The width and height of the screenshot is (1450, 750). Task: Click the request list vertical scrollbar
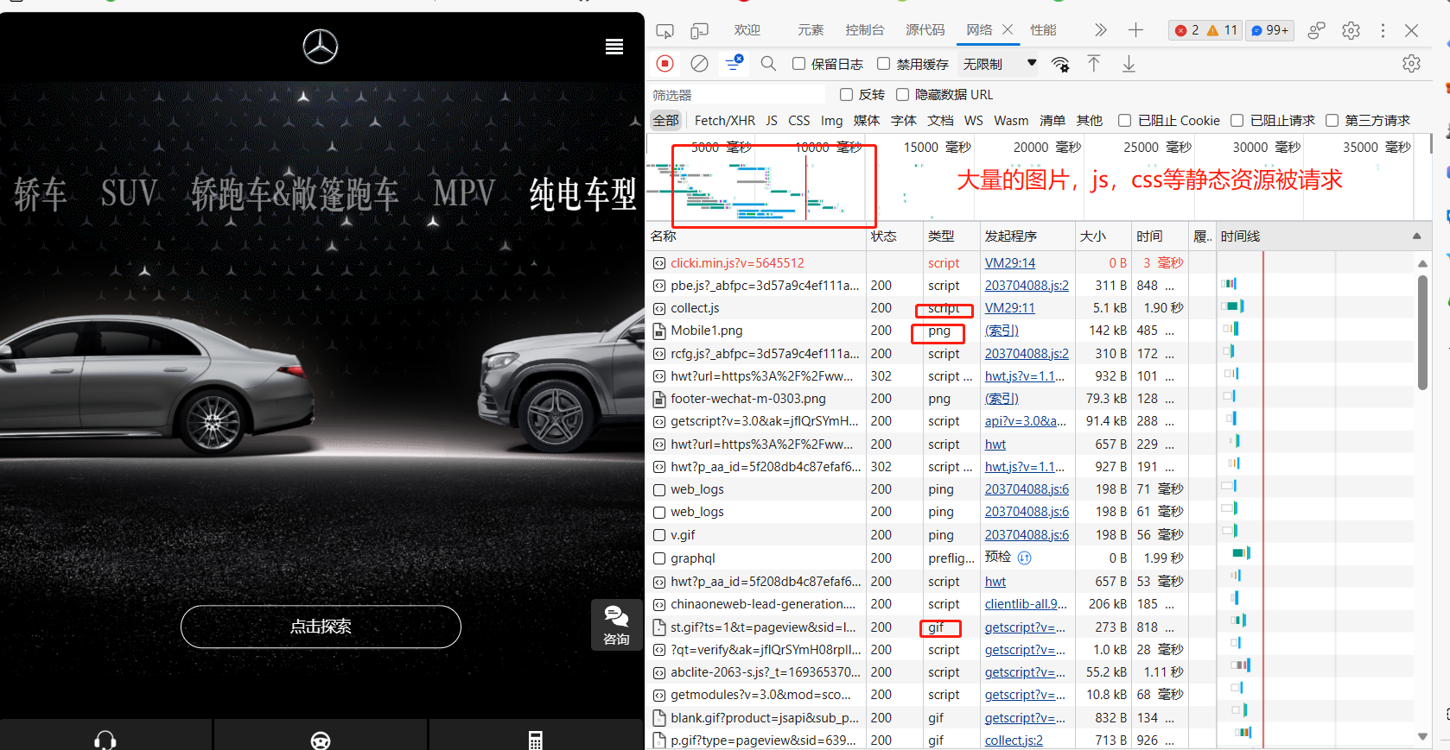point(1422,332)
